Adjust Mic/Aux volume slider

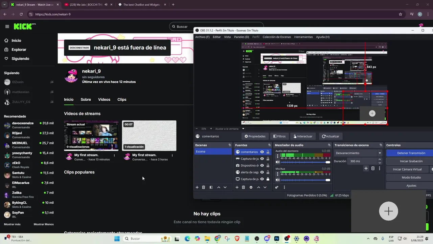point(306,180)
